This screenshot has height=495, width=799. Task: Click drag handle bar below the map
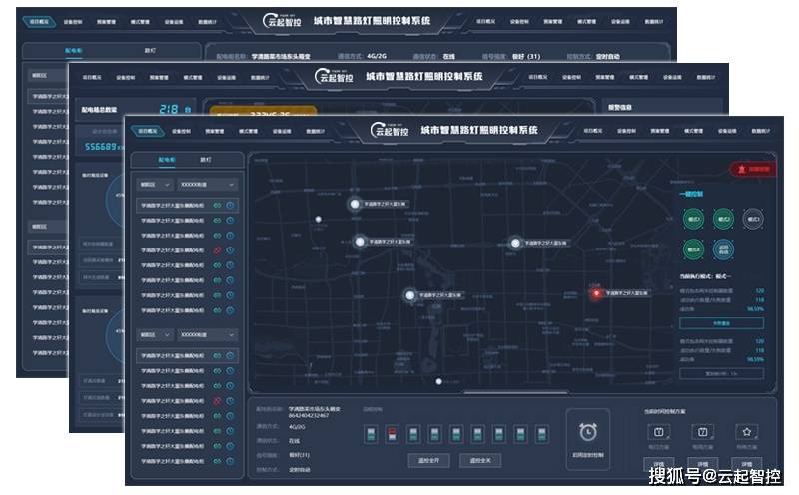pyautogui.click(x=515, y=392)
